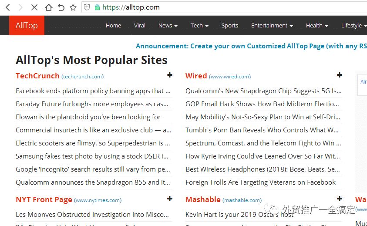Open 'GOP Email Hack Shows' article
The image size is (367, 226).
[263, 104]
